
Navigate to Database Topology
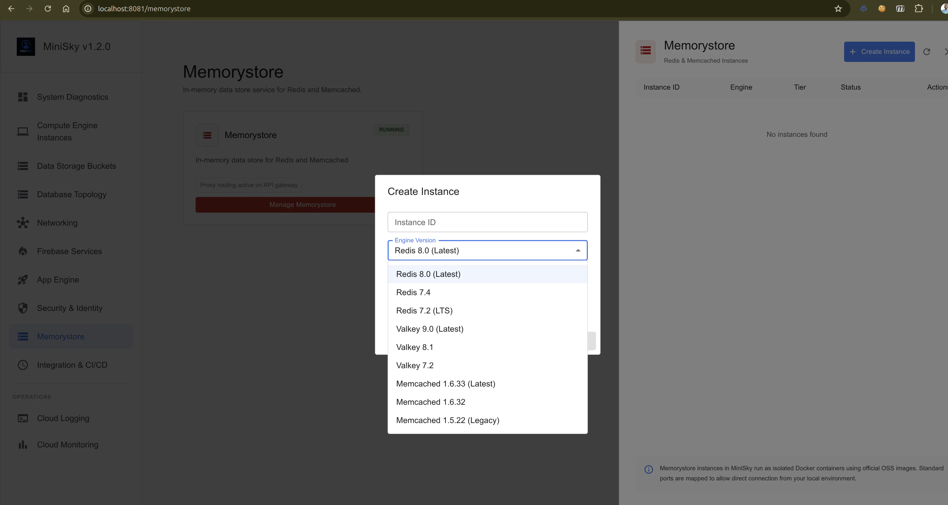click(71, 194)
